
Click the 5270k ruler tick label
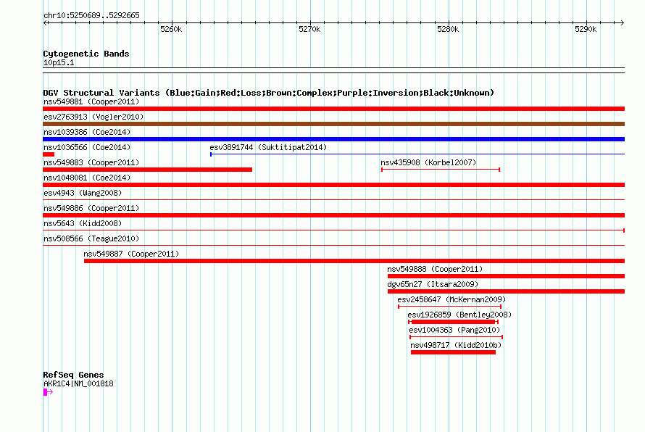point(309,29)
